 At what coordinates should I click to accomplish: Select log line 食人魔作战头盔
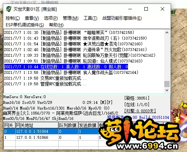(71, 72)
